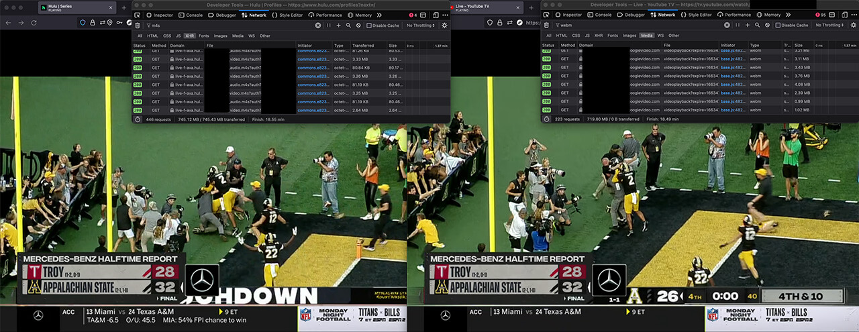Click the m4s filter field in Hulu DevTools

tap(228, 25)
